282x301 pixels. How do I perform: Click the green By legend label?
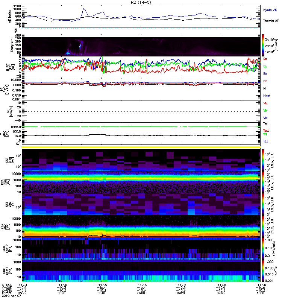pos(265,66)
